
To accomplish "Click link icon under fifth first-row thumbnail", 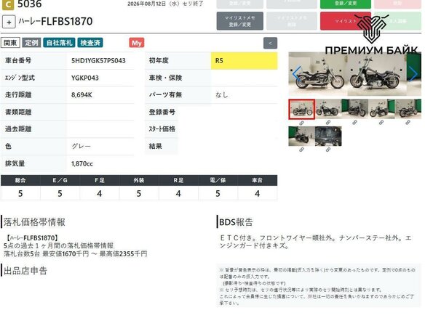I will (x=408, y=123).
